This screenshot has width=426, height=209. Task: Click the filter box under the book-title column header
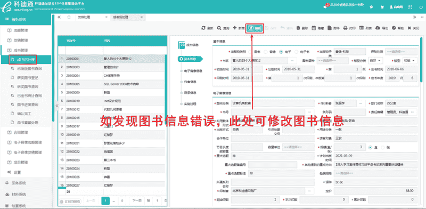pyautogui.click(x=134, y=50)
